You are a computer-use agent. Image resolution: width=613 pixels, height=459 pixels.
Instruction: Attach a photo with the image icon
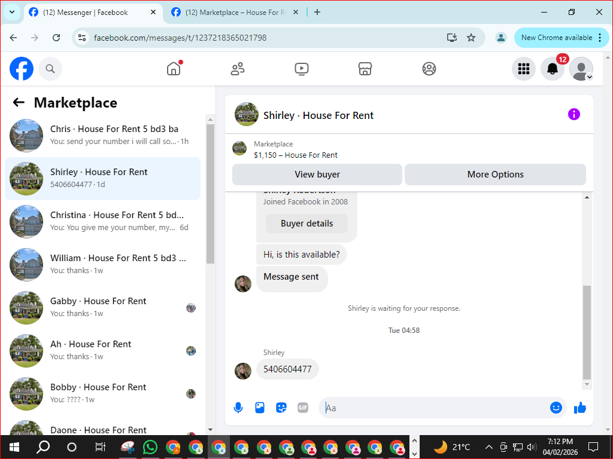260,408
